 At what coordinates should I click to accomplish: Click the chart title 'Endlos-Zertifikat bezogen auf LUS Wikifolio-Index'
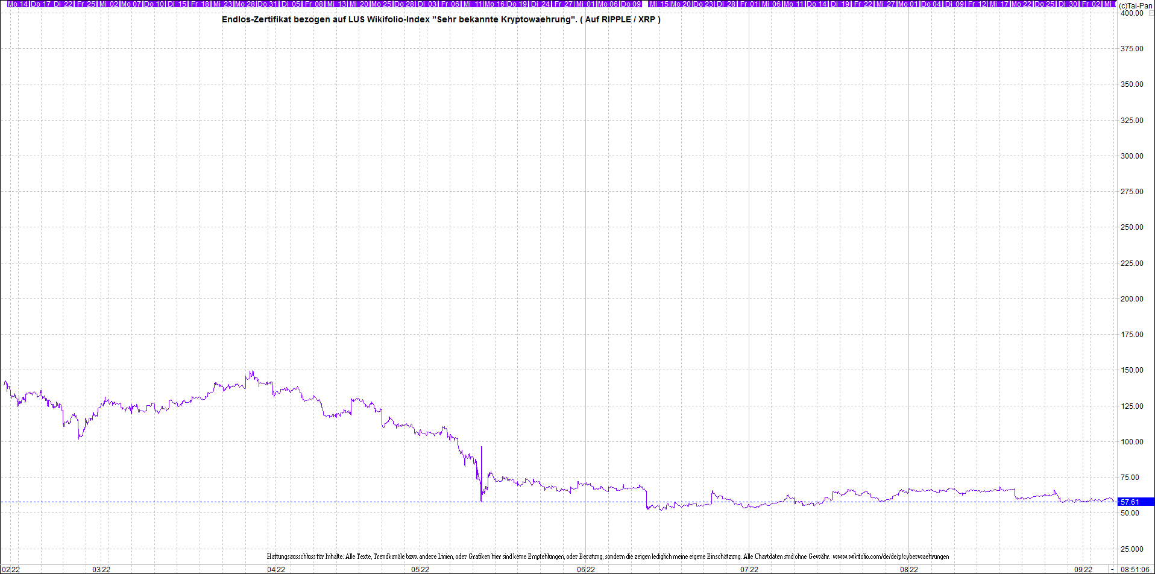pos(326,19)
